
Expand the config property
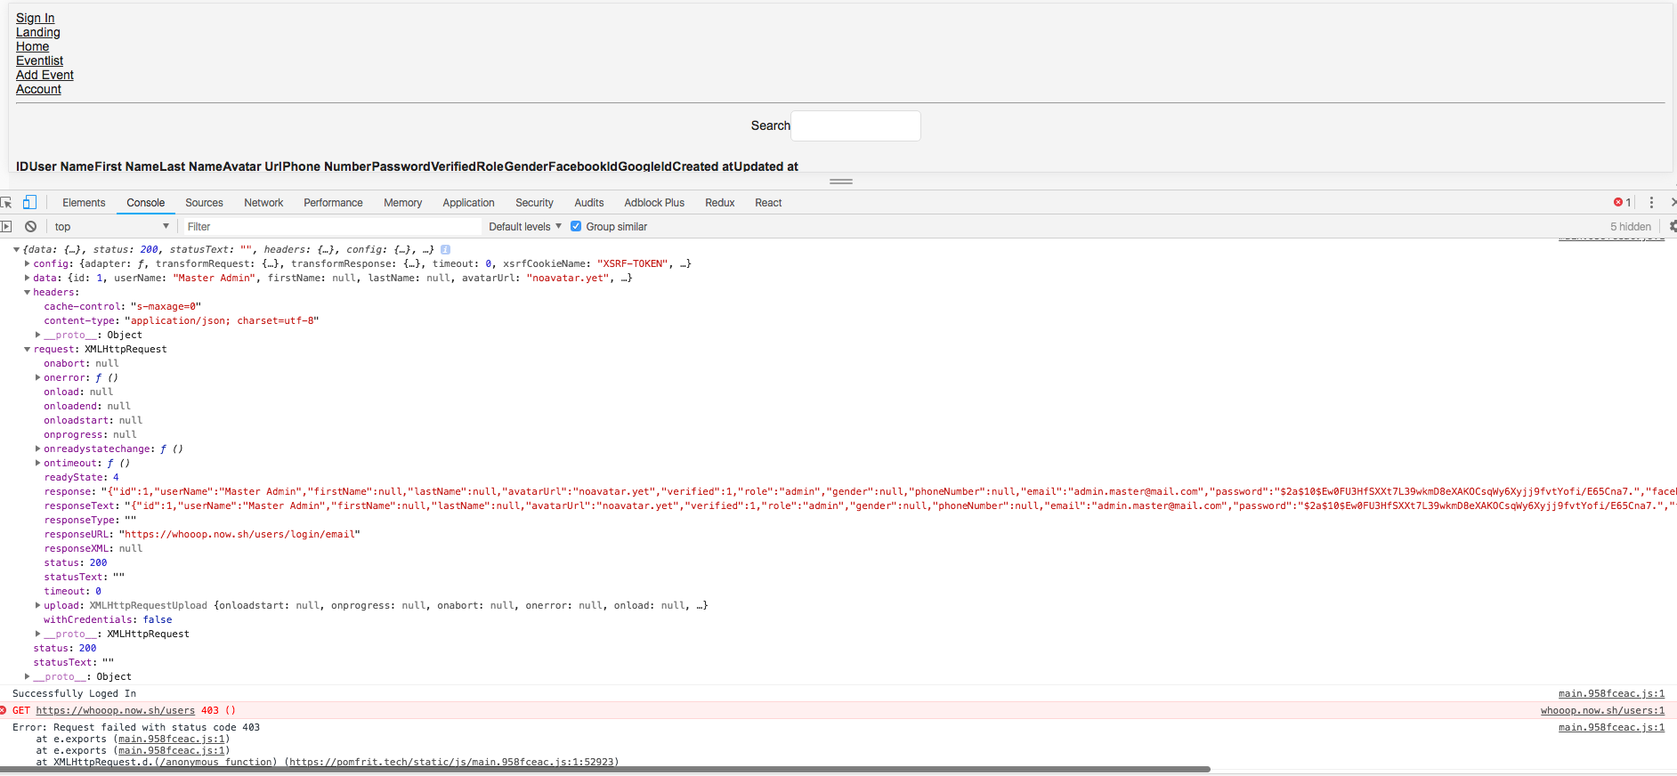(x=28, y=264)
